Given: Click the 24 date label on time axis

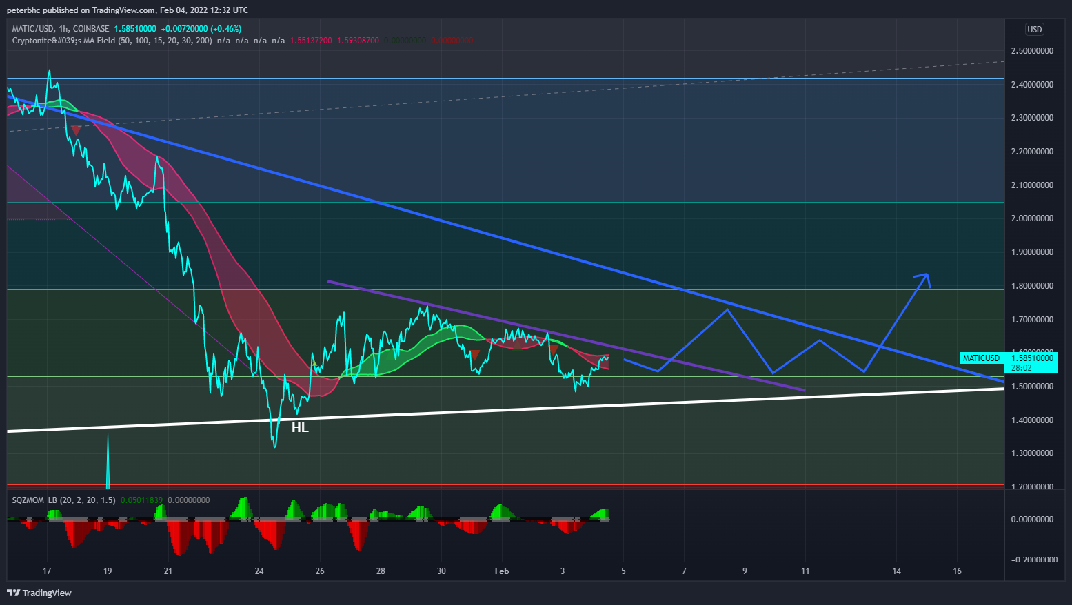Looking at the screenshot, I should 259,571.
